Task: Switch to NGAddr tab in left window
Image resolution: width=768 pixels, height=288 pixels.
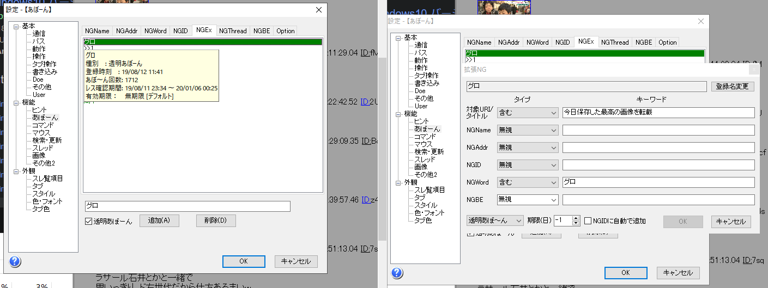Action: (x=126, y=31)
